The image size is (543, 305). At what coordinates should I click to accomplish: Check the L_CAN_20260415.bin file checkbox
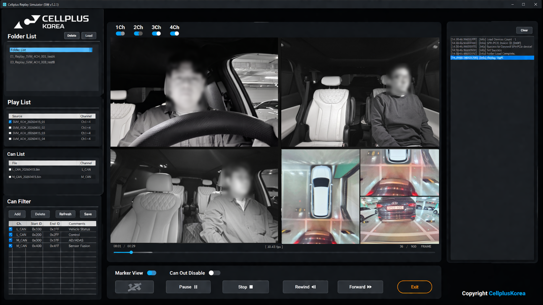tap(10, 169)
